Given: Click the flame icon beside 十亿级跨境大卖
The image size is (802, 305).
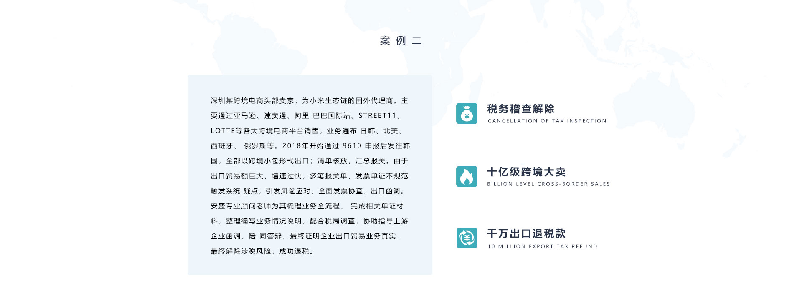Looking at the screenshot, I should [x=467, y=176].
